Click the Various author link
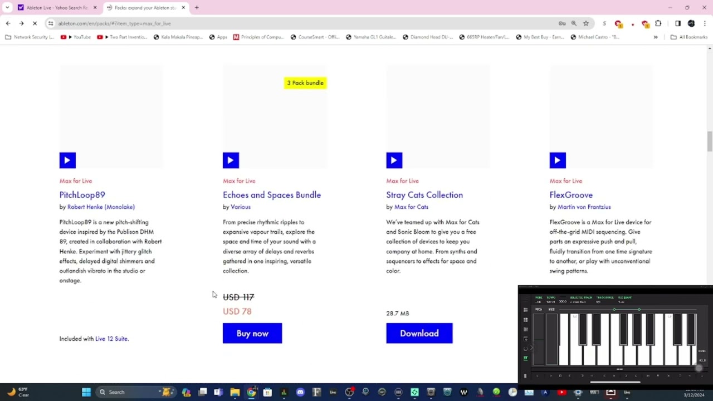 241,207
